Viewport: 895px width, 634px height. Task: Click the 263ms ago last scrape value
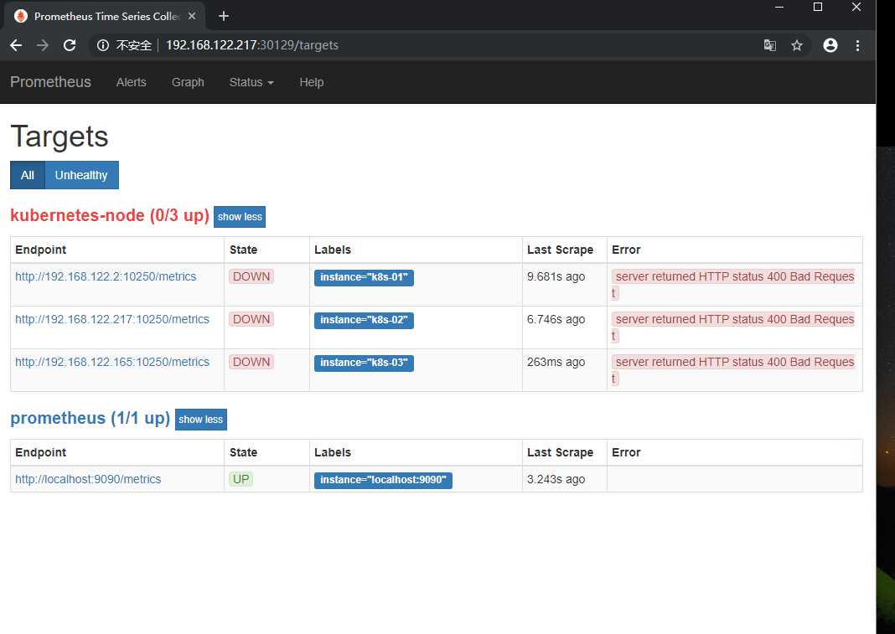coord(556,363)
